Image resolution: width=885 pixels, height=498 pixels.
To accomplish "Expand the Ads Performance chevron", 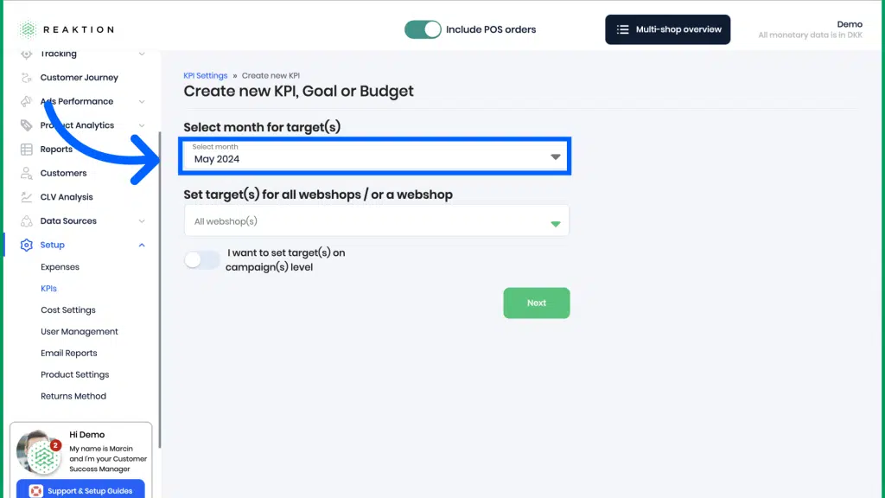I will (142, 102).
